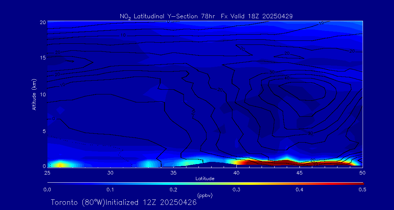Viewport: 394px width, 210px height.
Task: Select latitude axis tick label 35
Action: (x=173, y=173)
